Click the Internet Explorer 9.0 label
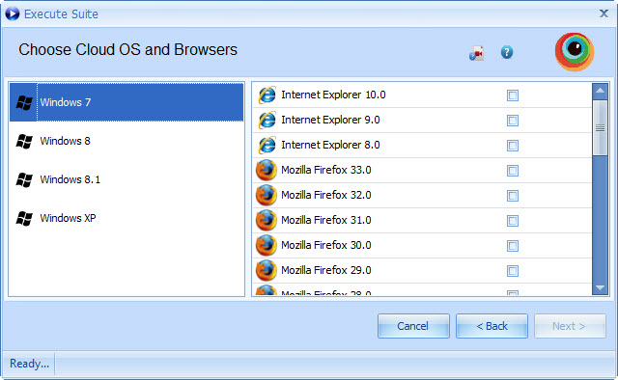This screenshot has width=618, height=380. pos(330,120)
